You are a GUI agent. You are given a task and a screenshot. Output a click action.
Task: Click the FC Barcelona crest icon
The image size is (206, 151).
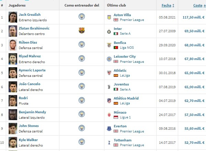[x=82, y=30]
